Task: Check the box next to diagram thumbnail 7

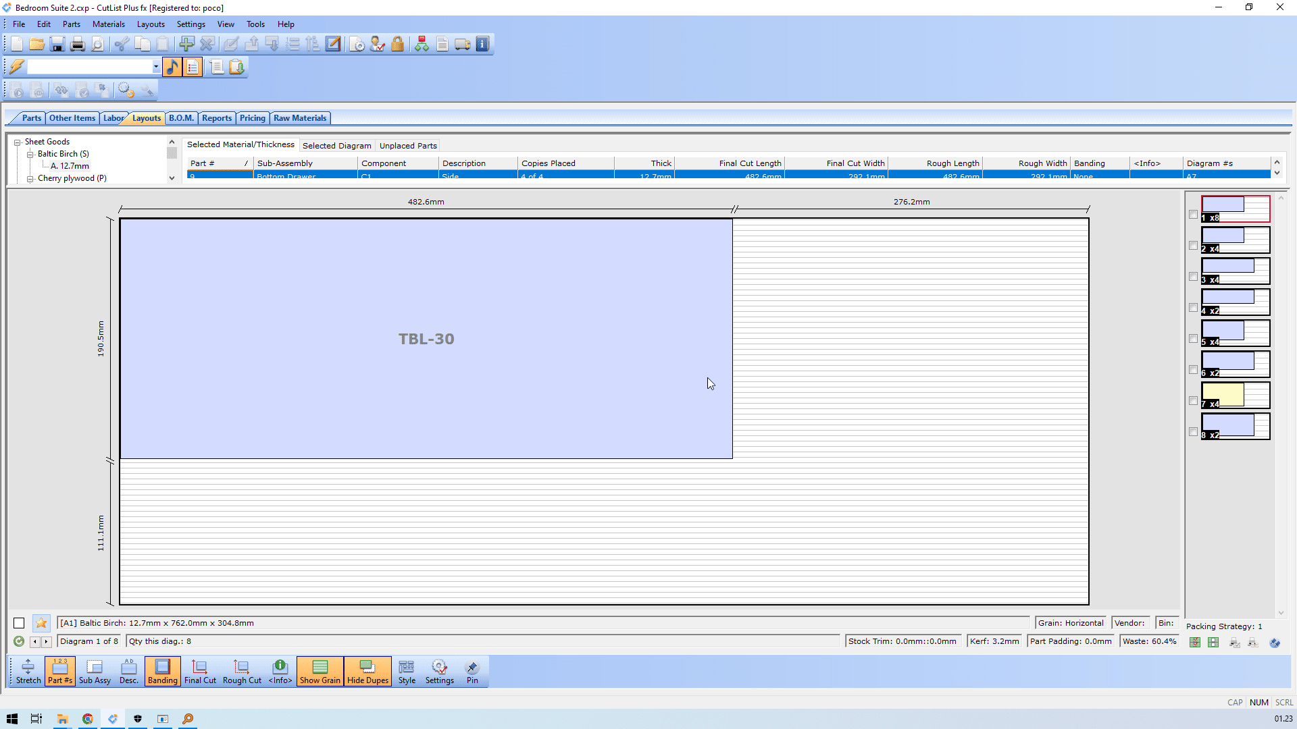Action: pyautogui.click(x=1193, y=401)
